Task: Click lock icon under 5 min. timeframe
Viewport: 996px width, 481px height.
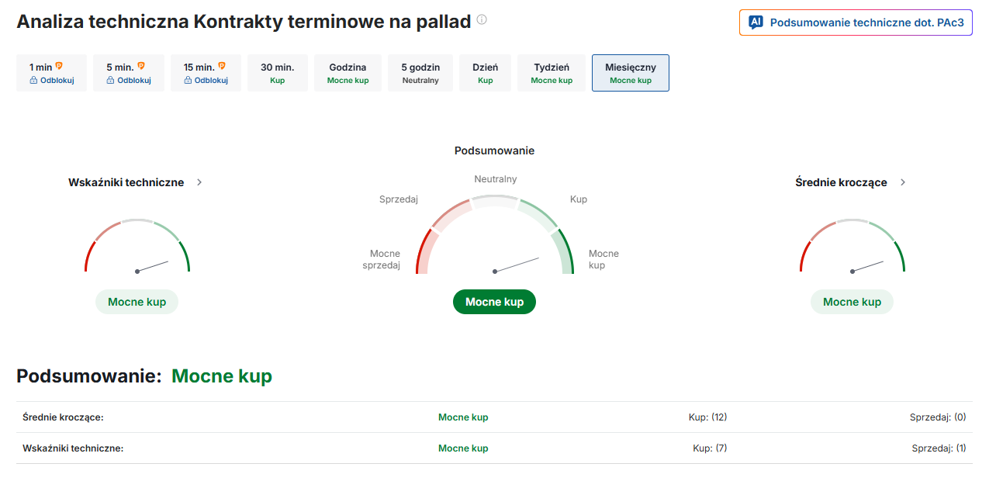Action: (111, 81)
